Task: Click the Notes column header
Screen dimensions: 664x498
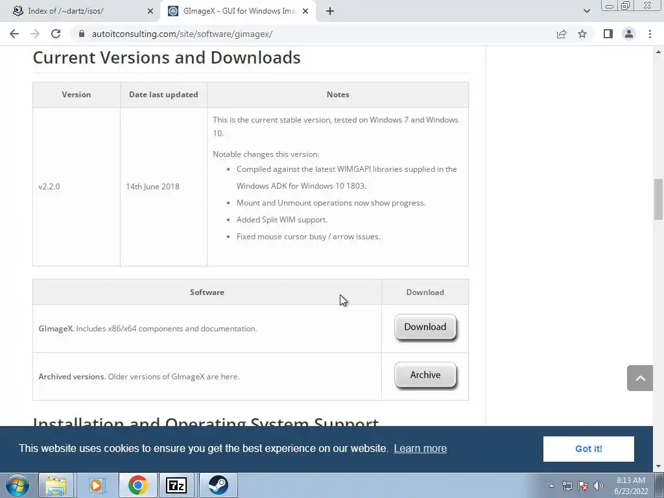Action: 338,95
